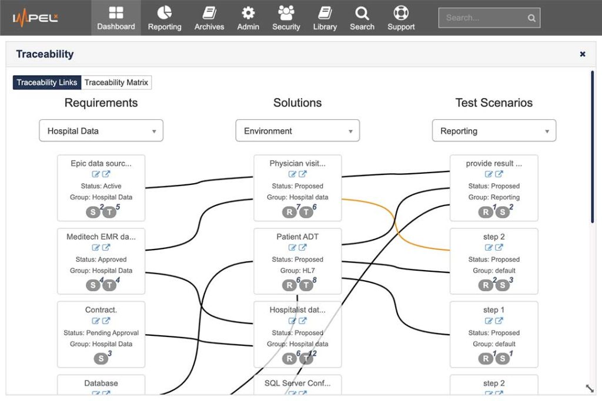Open the Physician visit solution externally
This screenshot has width=602, height=401.
pos(303,174)
